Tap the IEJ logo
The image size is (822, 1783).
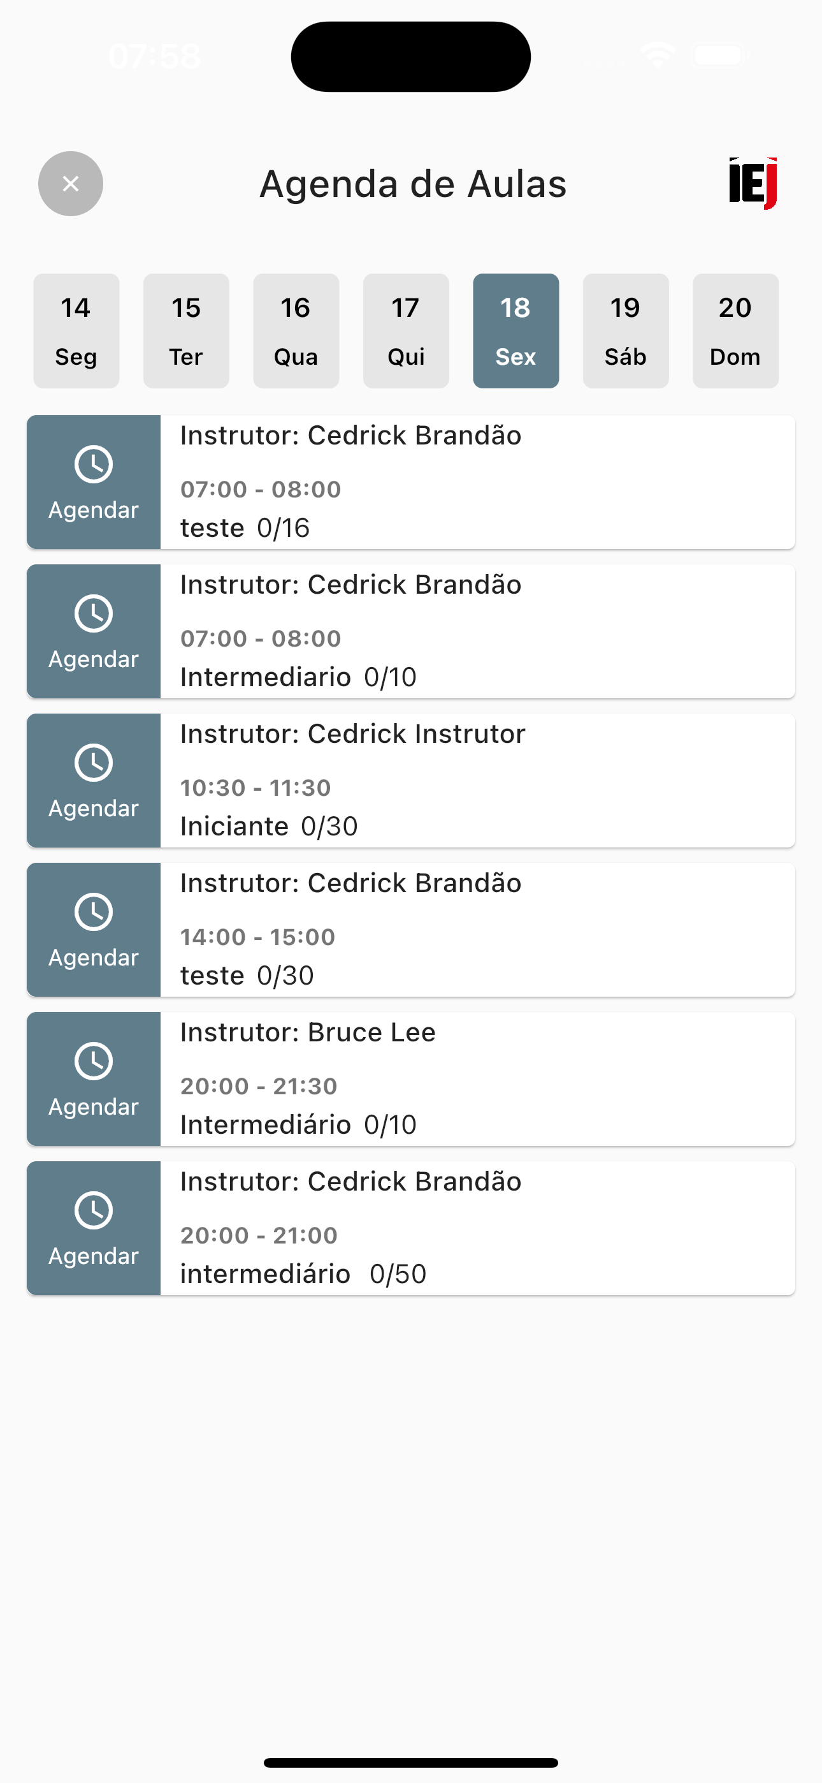point(753,183)
